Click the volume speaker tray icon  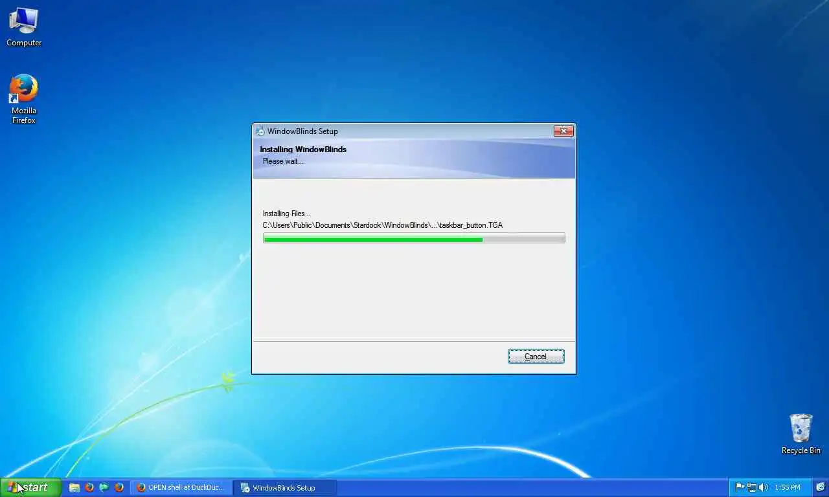click(x=764, y=487)
